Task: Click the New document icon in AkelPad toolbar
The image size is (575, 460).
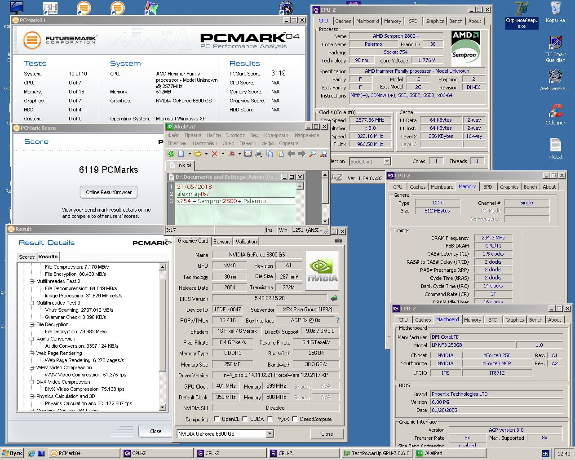Action: (x=181, y=154)
